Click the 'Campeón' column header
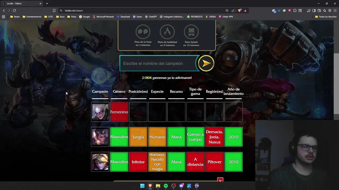Viewport: 339px width, 190px height. pos(100,92)
